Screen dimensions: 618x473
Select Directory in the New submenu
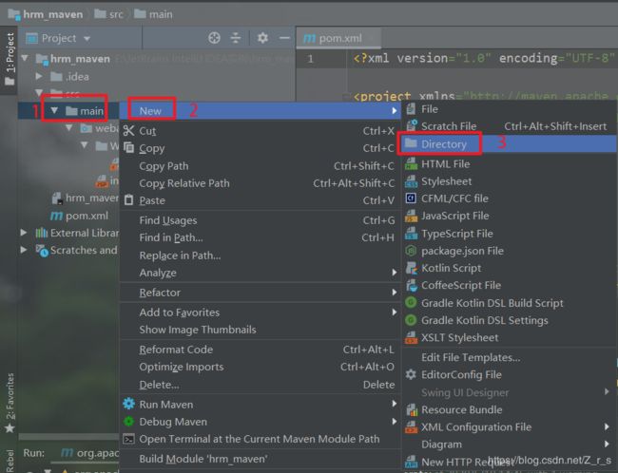pyautogui.click(x=510, y=144)
